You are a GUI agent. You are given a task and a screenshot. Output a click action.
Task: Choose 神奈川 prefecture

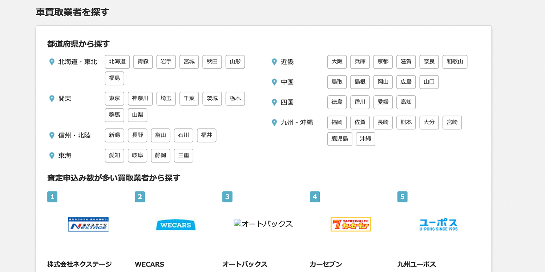140,99
